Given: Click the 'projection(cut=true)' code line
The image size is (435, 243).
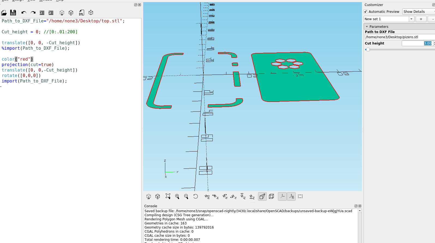Looking at the screenshot, I should pos(28,65).
